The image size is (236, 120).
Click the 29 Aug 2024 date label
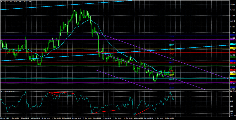click(5, 118)
